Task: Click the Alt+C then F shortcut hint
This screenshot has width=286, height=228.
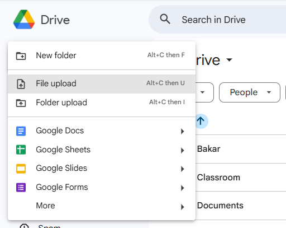Action: click(166, 55)
